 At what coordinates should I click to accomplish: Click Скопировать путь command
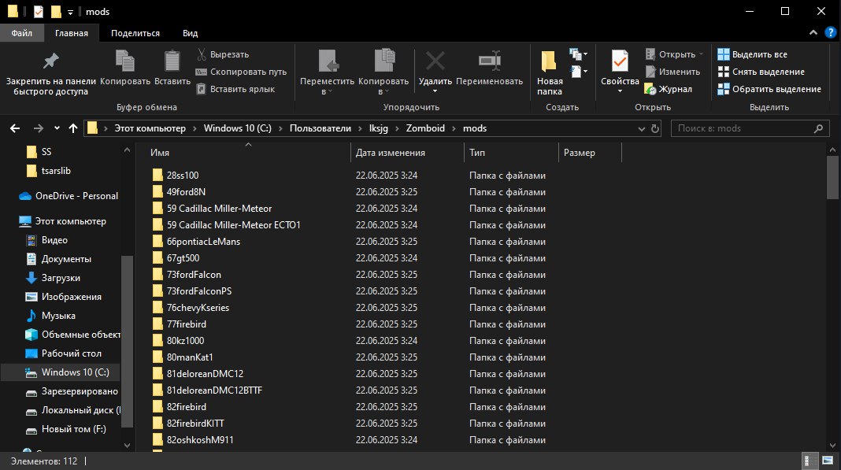[242, 72]
